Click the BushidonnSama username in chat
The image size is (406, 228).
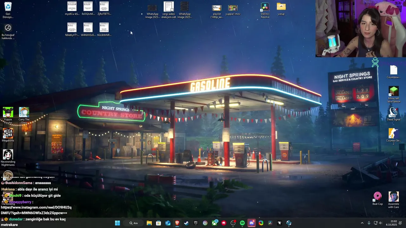pos(19,183)
